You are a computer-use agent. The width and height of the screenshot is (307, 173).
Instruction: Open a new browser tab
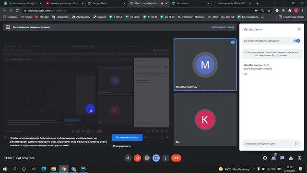(x=258, y=3)
